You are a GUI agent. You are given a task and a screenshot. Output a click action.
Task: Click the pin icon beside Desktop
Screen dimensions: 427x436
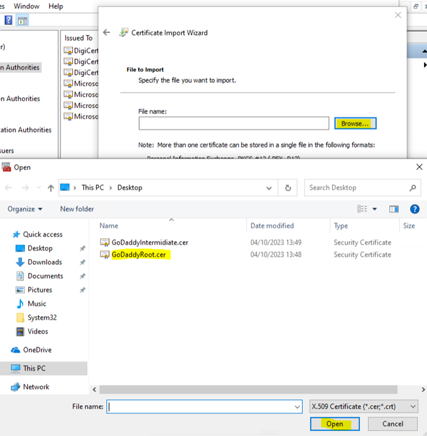click(x=83, y=248)
